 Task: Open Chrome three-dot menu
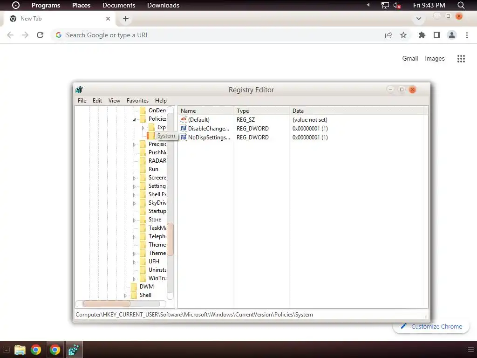467,35
